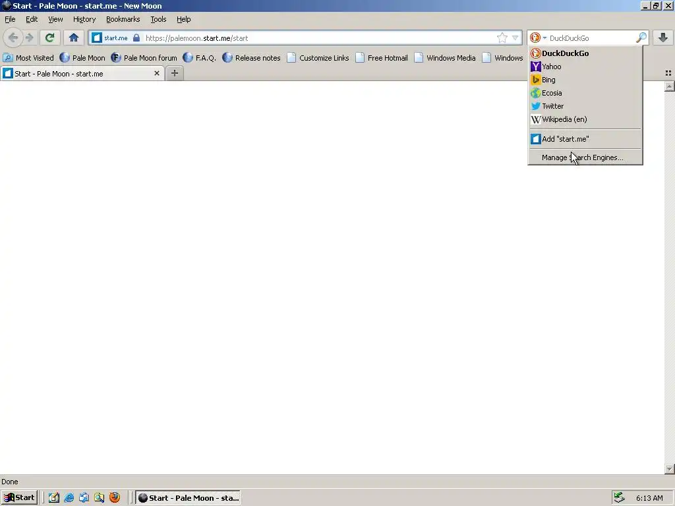This screenshot has width=675, height=506.
Task: Click inside the URL address field
Action: 318,38
